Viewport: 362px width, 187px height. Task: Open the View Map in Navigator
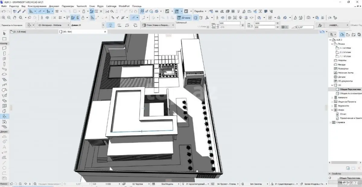tap(348, 35)
